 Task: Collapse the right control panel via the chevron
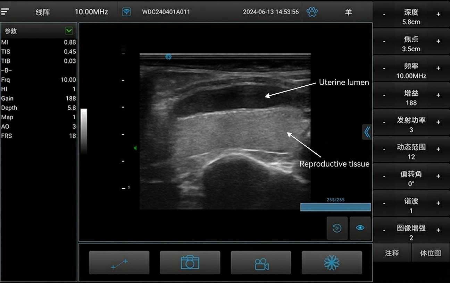point(367,132)
